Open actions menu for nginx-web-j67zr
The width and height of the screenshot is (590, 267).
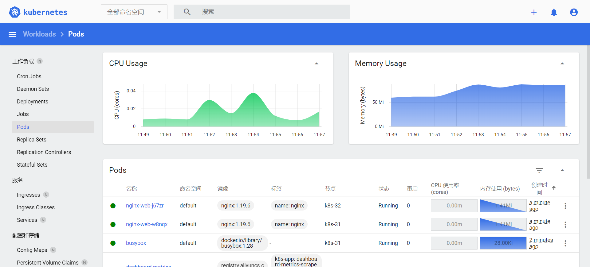(x=565, y=206)
